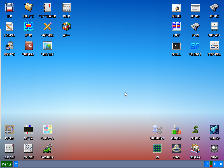Start the MINE minesweeper icon
224x168 pixels.
pyautogui.click(x=214, y=148)
